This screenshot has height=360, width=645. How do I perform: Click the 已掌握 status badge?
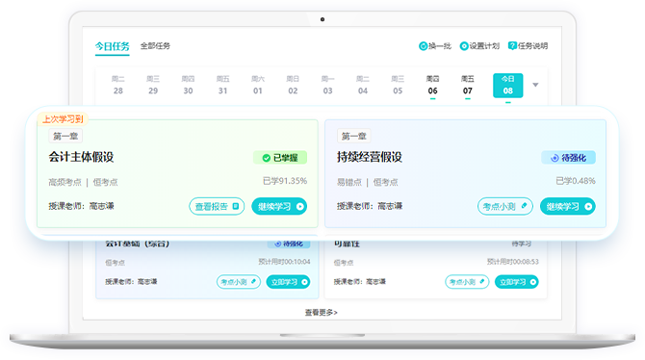[x=280, y=158]
